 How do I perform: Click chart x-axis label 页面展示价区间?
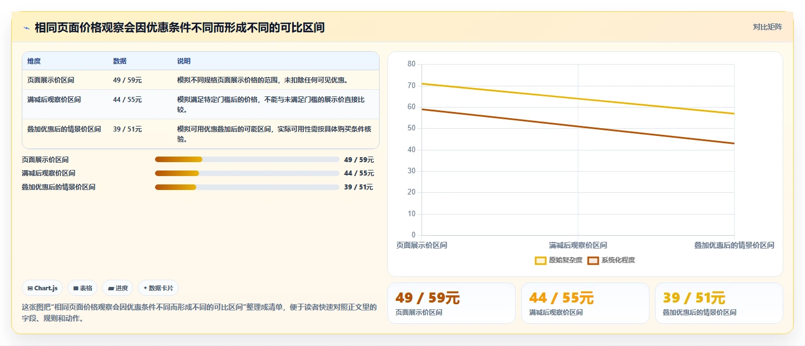(421, 245)
